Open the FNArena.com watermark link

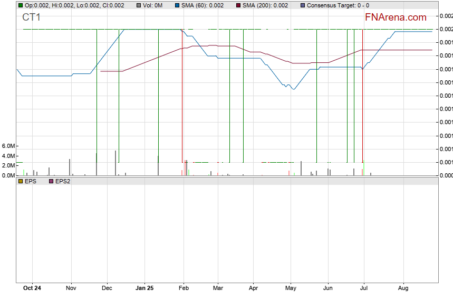click(396, 17)
